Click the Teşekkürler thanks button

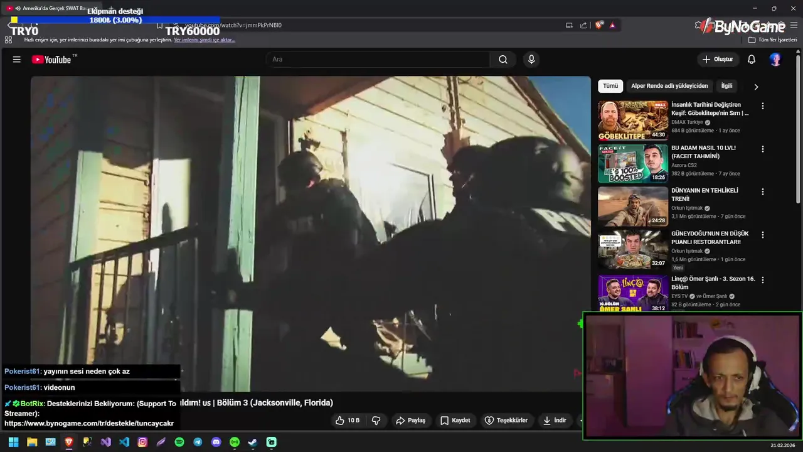click(x=506, y=421)
